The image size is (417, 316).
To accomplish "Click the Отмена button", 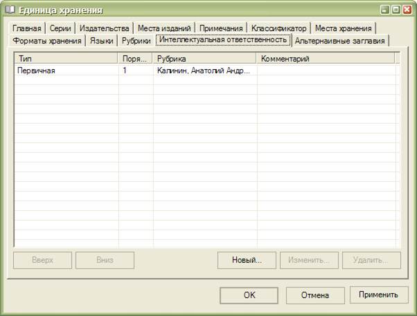I will pyautogui.click(x=314, y=295).
